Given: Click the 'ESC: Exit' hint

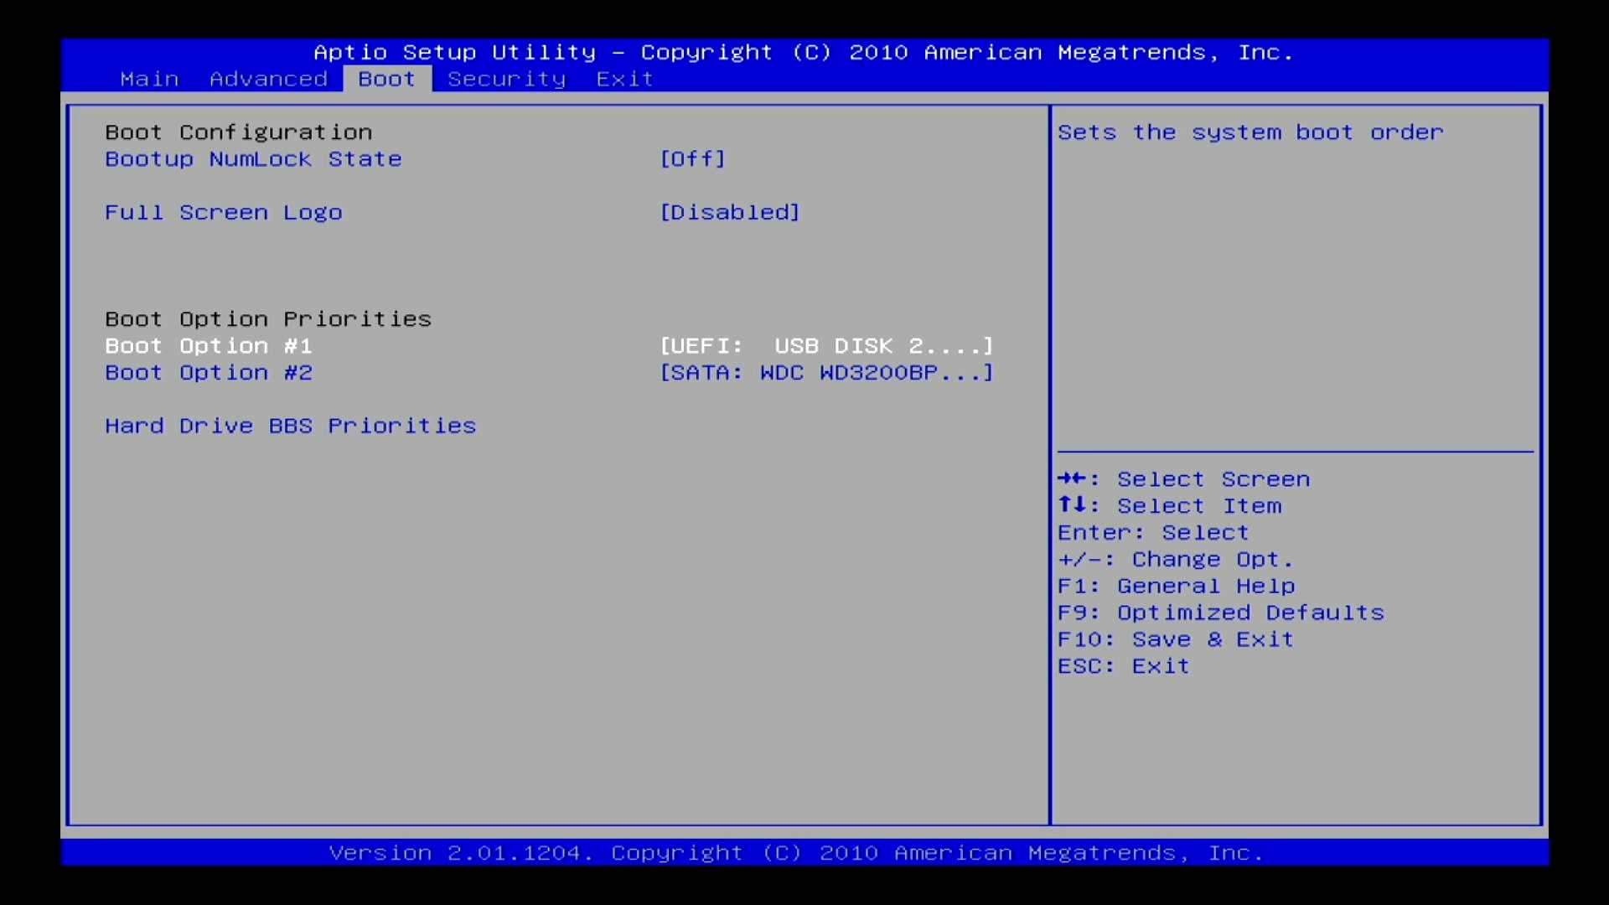Looking at the screenshot, I should coord(1124,667).
